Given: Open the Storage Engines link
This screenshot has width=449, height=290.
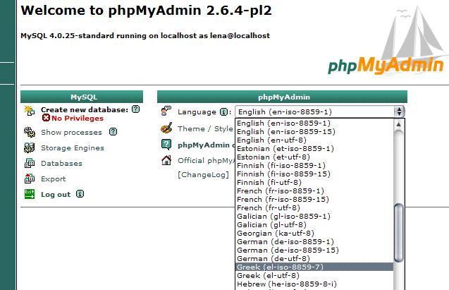Looking at the screenshot, I should 73,148.
